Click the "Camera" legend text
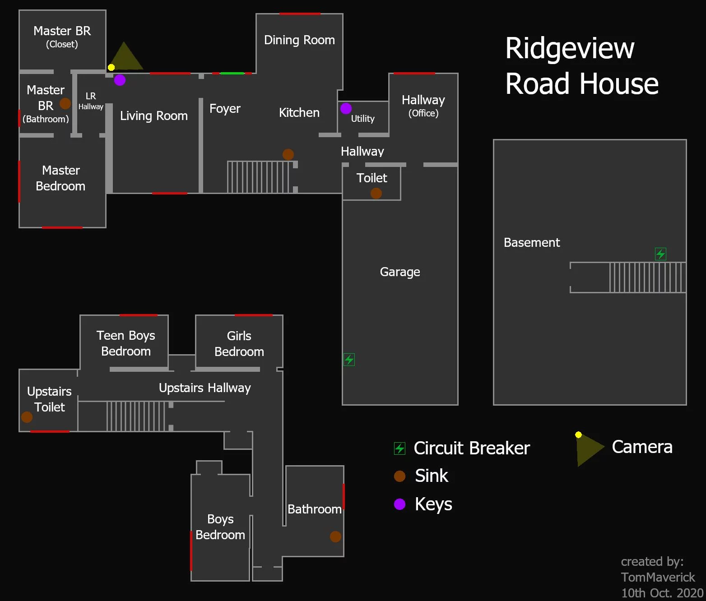 click(642, 447)
